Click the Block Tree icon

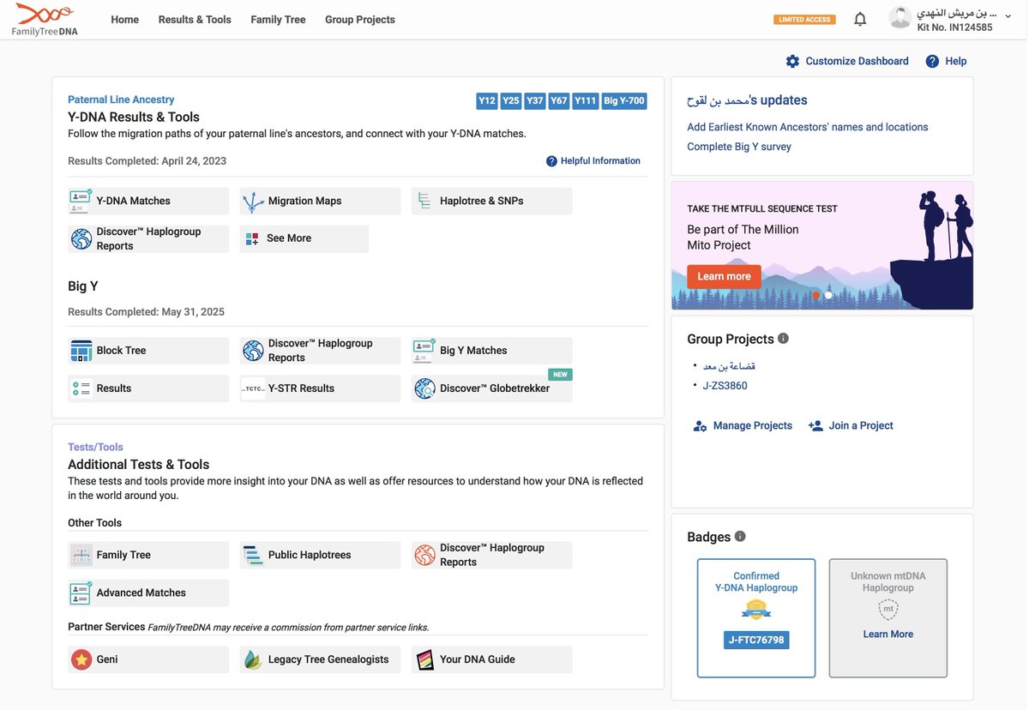point(81,351)
